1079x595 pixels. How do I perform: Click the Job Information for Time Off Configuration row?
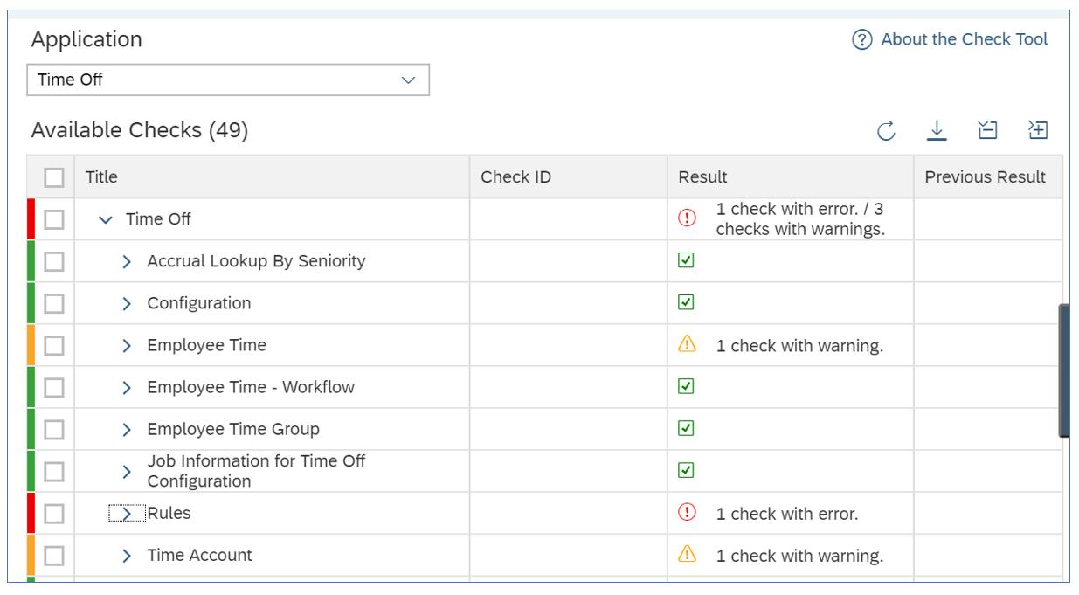(x=256, y=471)
